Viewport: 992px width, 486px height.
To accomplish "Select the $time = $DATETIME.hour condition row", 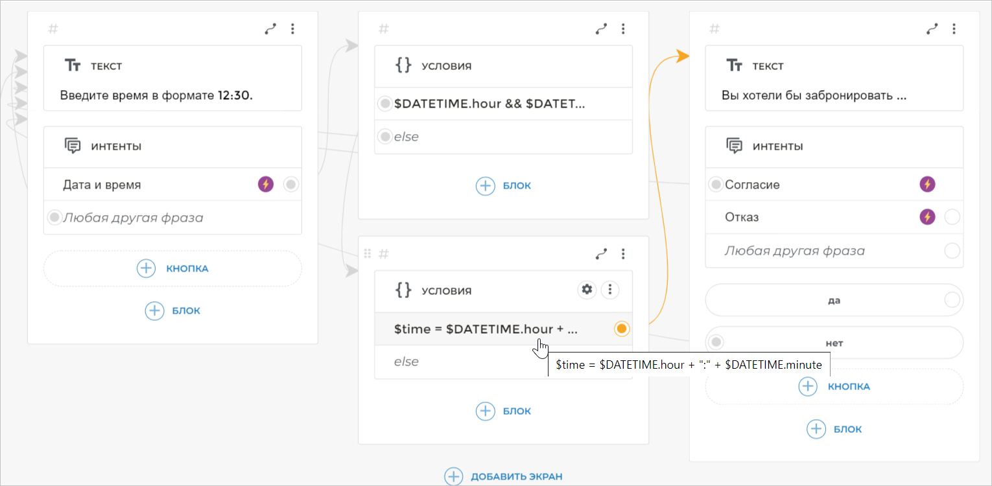I will pyautogui.click(x=485, y=329).
